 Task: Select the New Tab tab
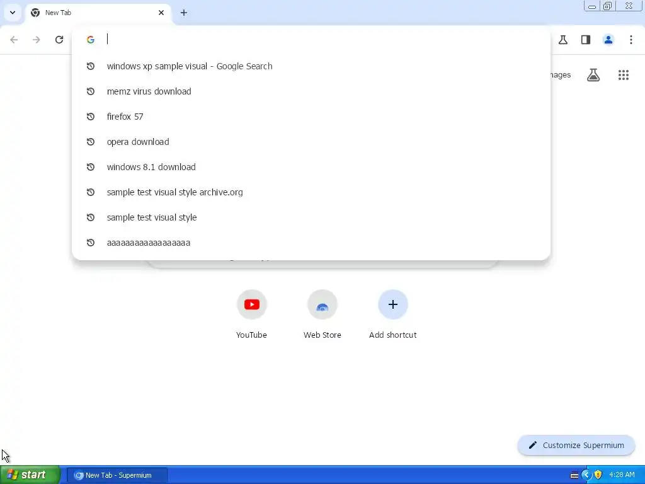point(98,13)
